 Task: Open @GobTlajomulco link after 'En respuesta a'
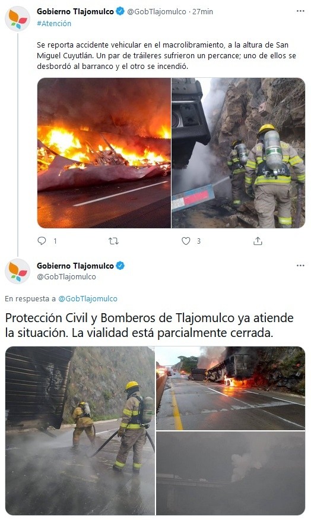(x=88, y=298)
